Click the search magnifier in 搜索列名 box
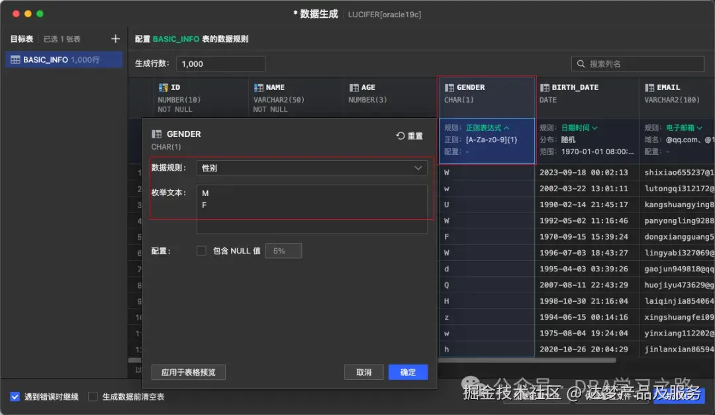The width and height of the screenshot is (715, 415). 583,63
